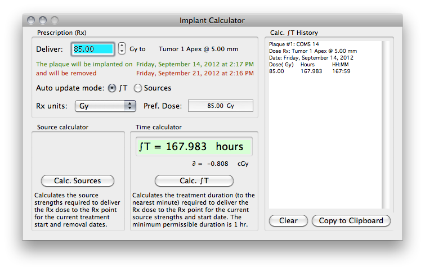Viewport: 425px width, 271px height.
Task: Select the Sources auto update mode
Action: point(138,88)
